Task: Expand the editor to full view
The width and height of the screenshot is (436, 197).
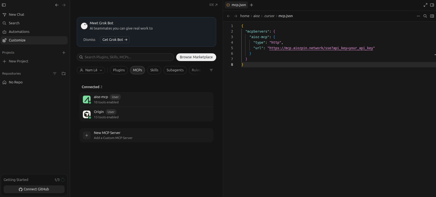Action: point(426,5)
